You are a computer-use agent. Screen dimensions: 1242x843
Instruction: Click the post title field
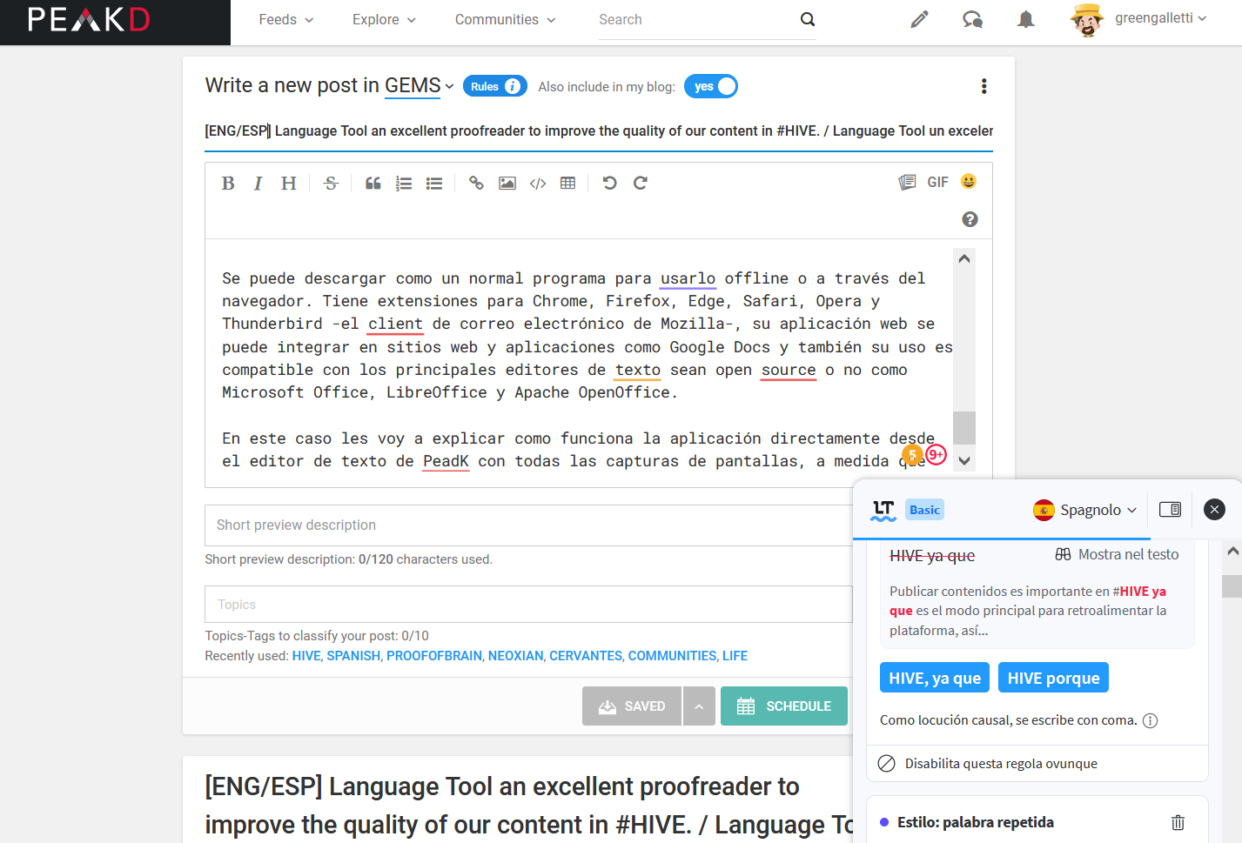click(599, 130)
